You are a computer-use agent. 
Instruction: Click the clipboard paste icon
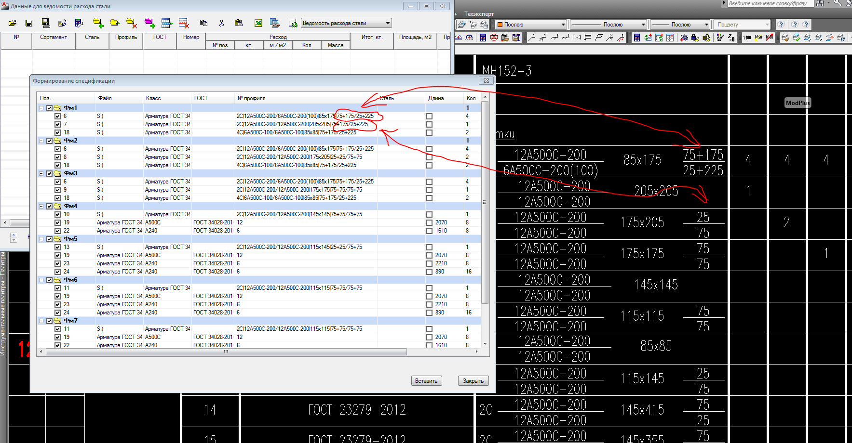pyautogui.click(x=238, y=23)
